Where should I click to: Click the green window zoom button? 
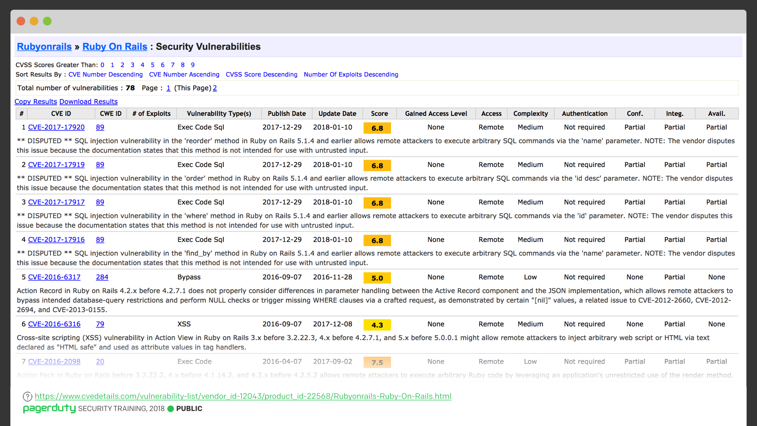point(47,21)
